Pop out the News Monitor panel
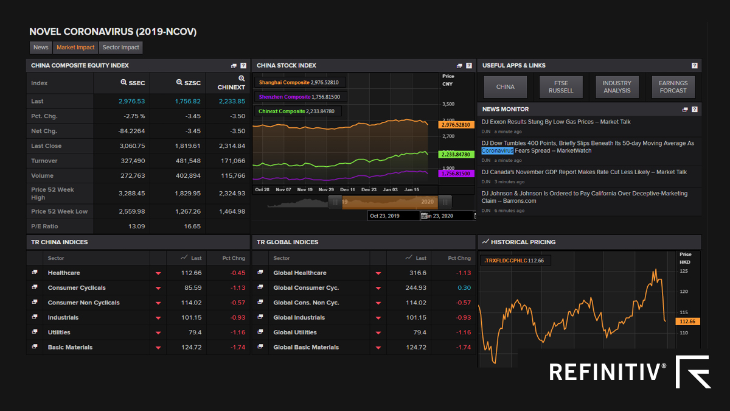Viewport: 730px width, 411px height. point(685,110)
